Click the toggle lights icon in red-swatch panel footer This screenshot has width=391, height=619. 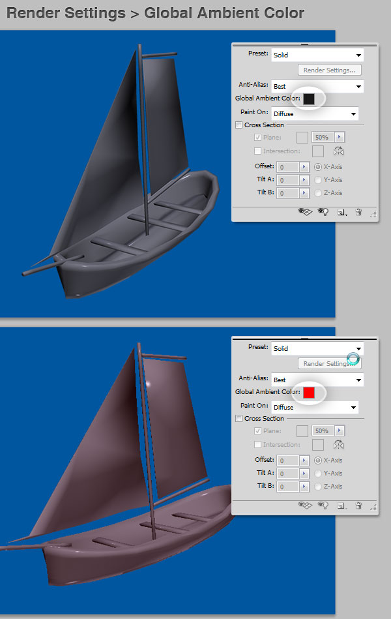click(x=323, y=506)
